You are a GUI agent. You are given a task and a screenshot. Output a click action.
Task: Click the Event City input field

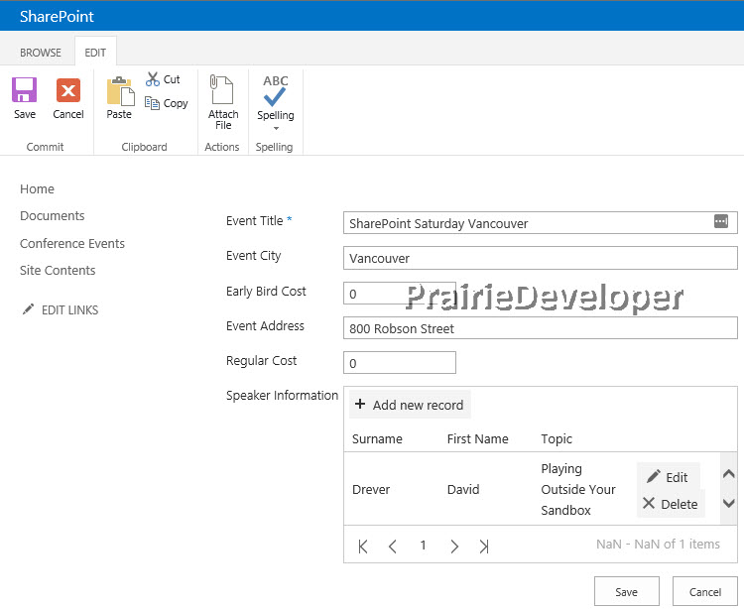click(540, 258)
